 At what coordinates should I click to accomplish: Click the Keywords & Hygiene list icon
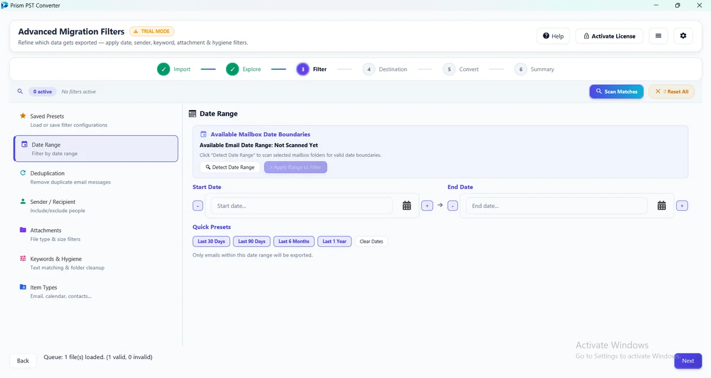click(x=23, y=258)
